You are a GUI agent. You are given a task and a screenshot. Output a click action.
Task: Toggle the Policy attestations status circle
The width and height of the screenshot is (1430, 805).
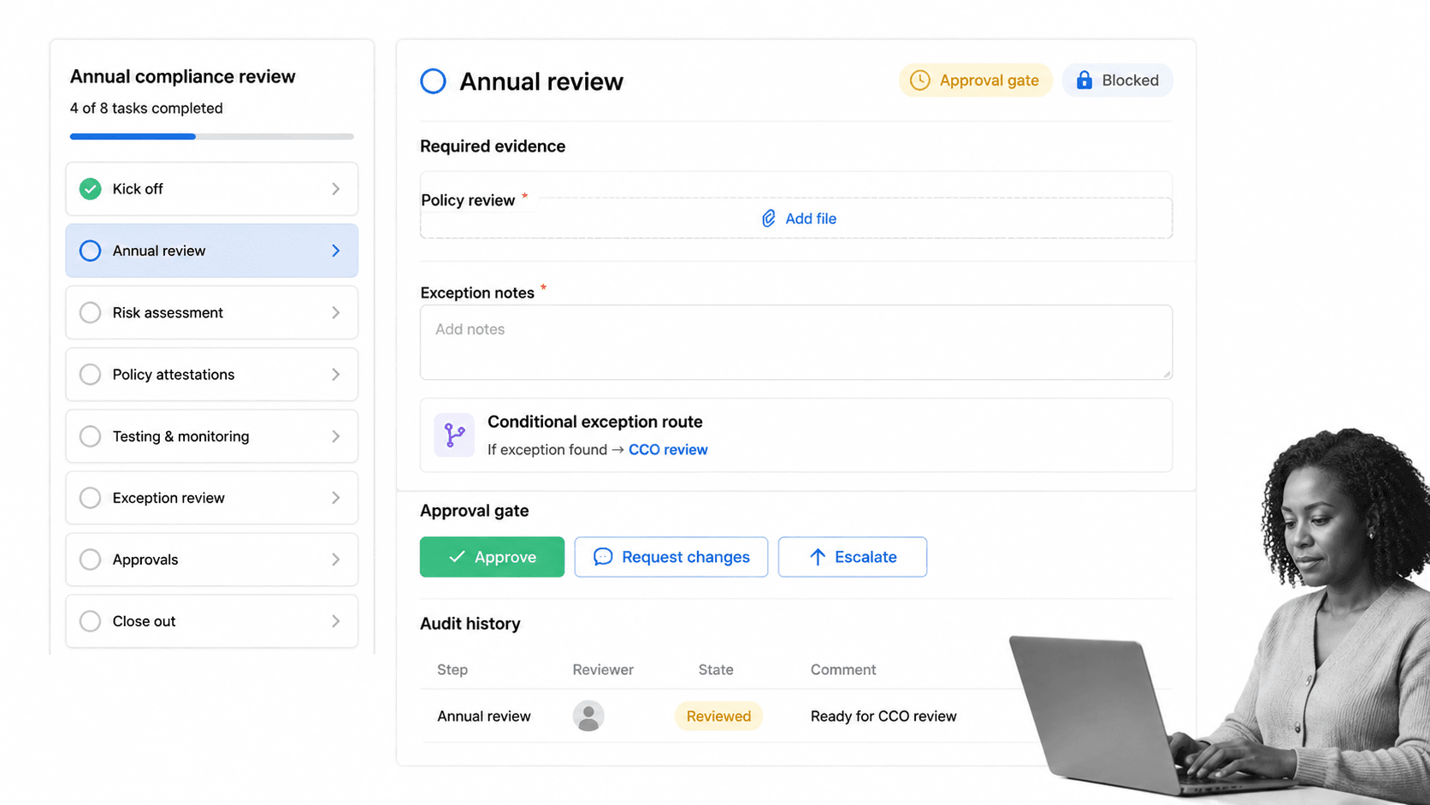[90, 374]
